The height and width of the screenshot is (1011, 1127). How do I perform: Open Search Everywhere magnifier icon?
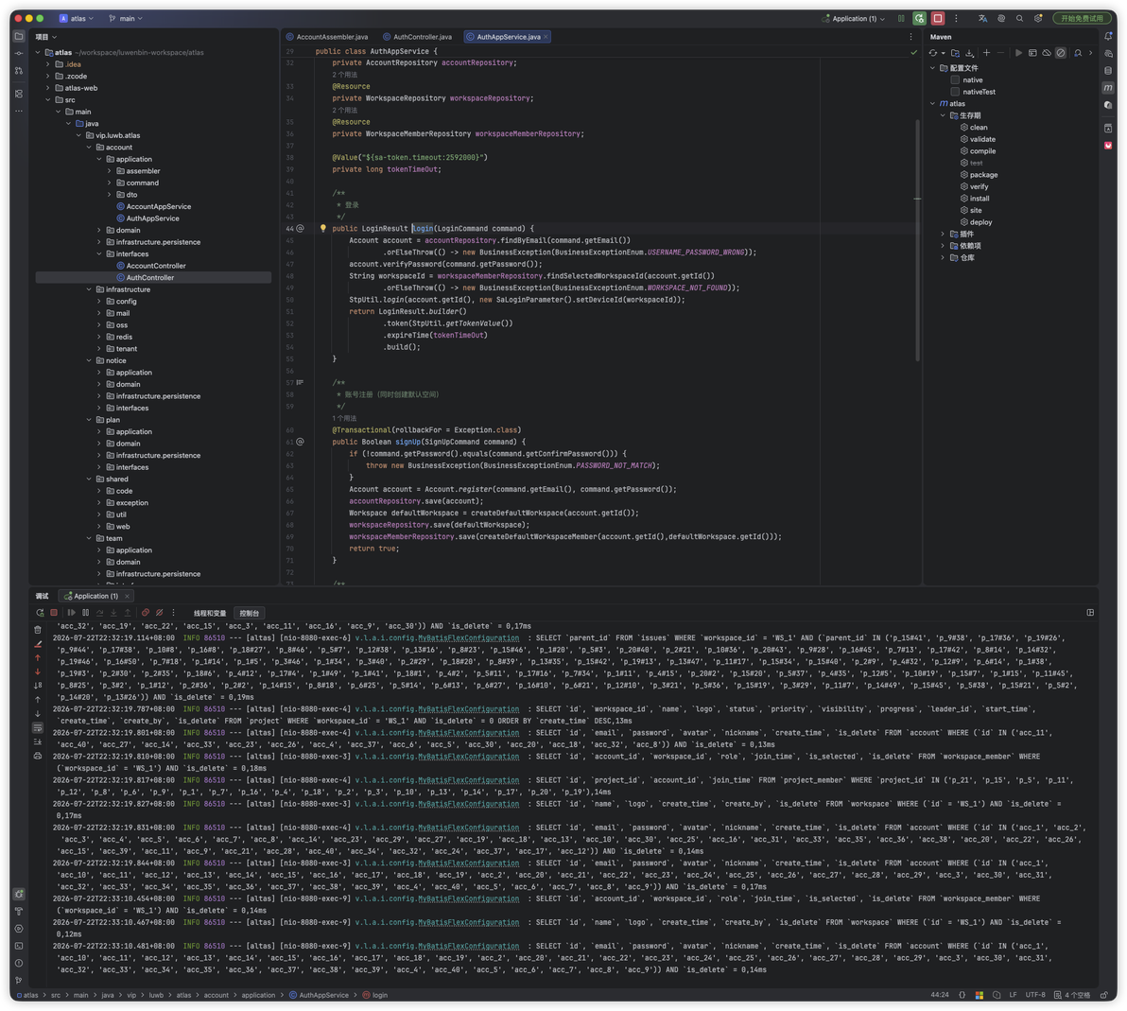(x=1019, y=18)
